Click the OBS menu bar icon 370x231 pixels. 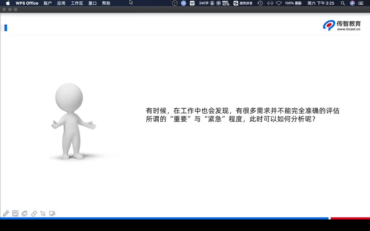click(x=175, y=3)
